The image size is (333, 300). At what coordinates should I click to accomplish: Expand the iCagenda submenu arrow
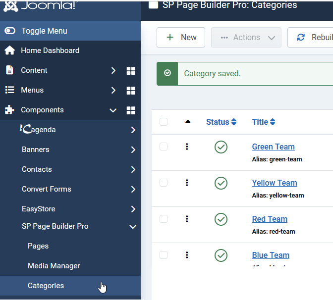[x=133, y=130]
